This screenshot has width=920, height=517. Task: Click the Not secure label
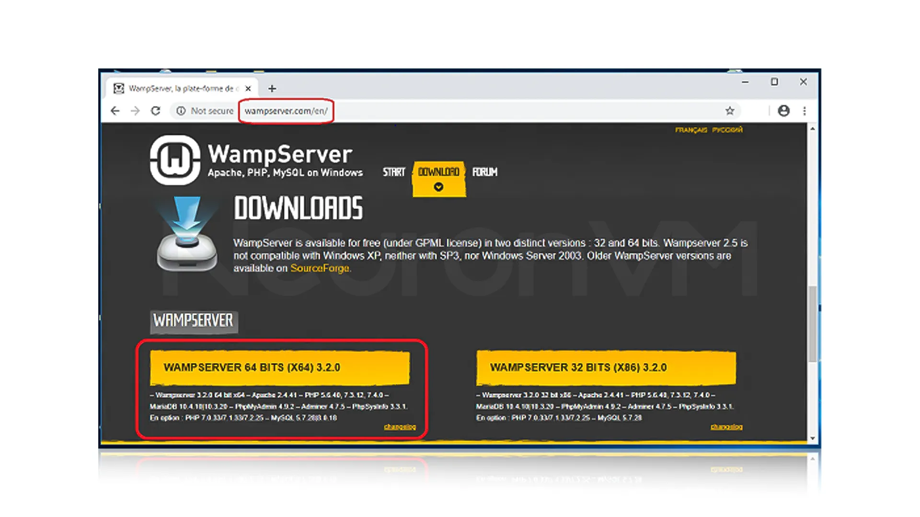(x=212, y=111)
